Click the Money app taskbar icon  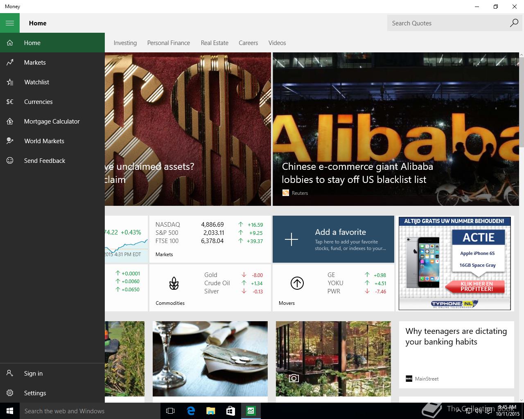click(x=251, y=411)
